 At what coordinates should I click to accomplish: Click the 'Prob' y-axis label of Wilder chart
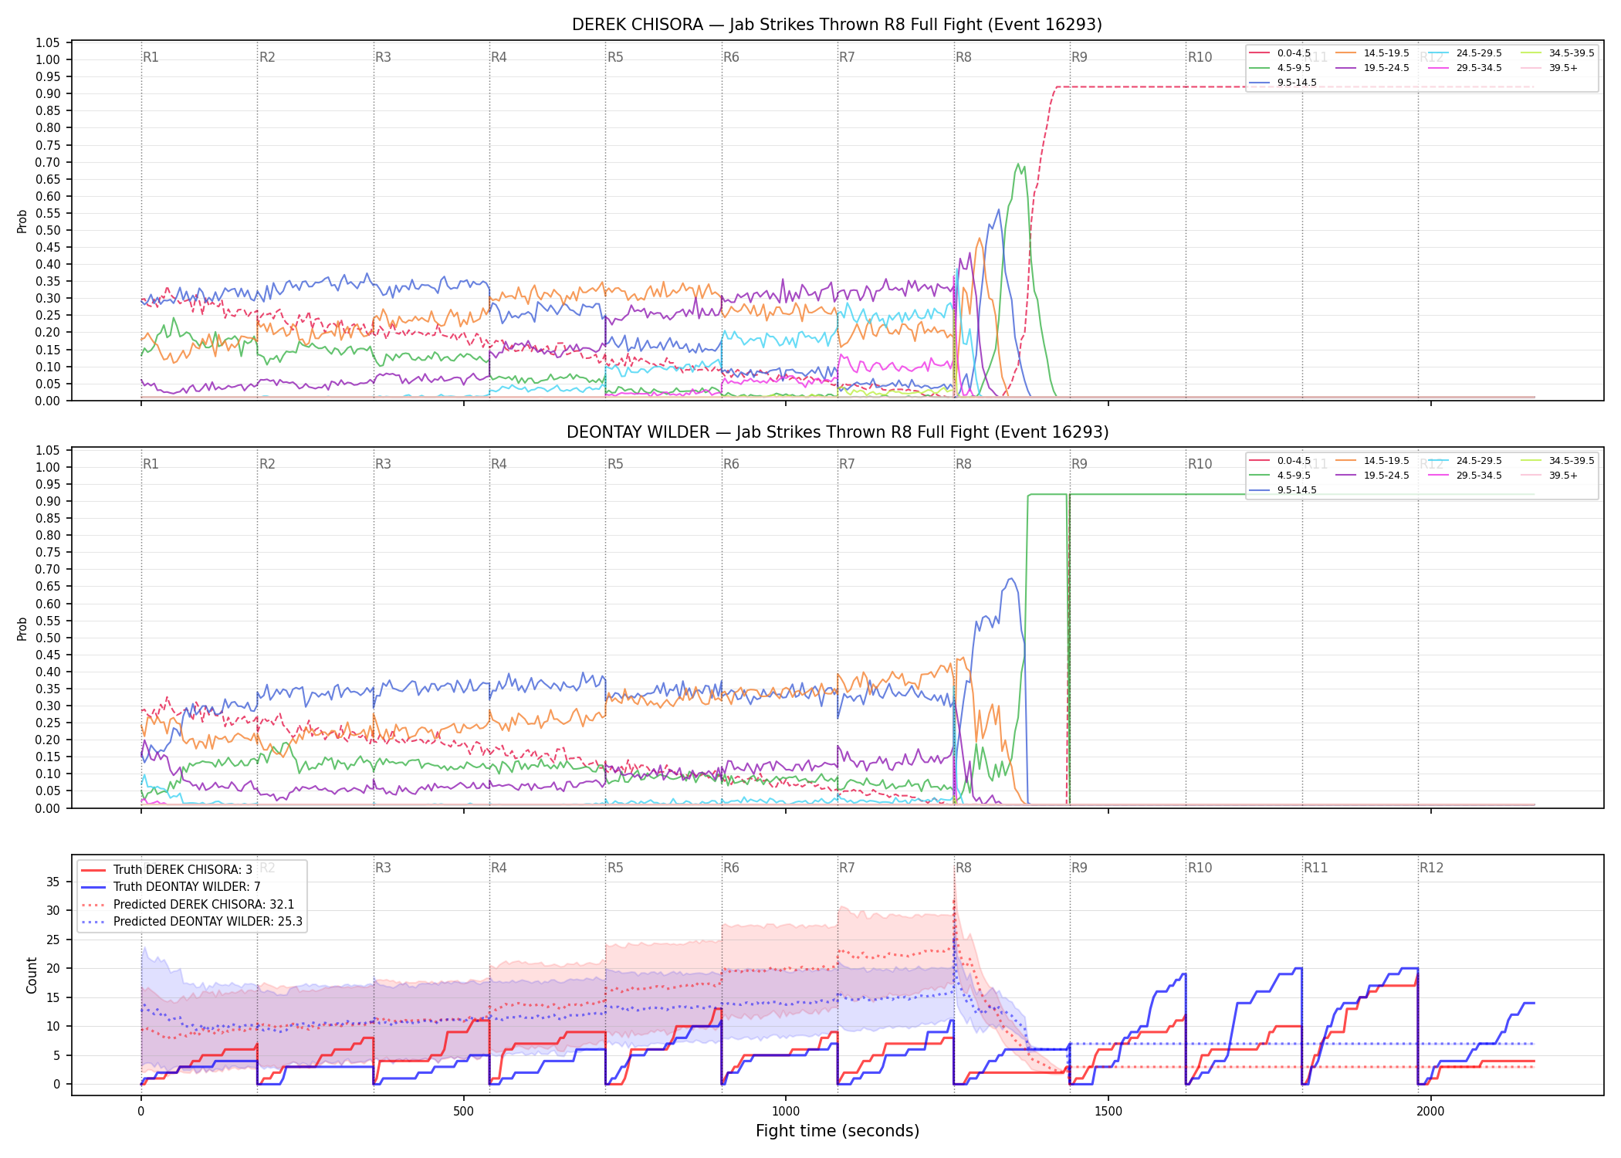22,629
